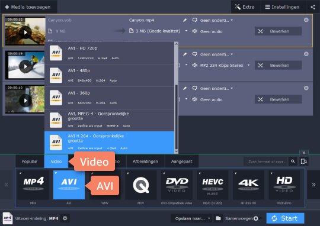Pick the HEVC H.265 format icon
The width and height of the screenshot is (320, 226).
[212, 185]
